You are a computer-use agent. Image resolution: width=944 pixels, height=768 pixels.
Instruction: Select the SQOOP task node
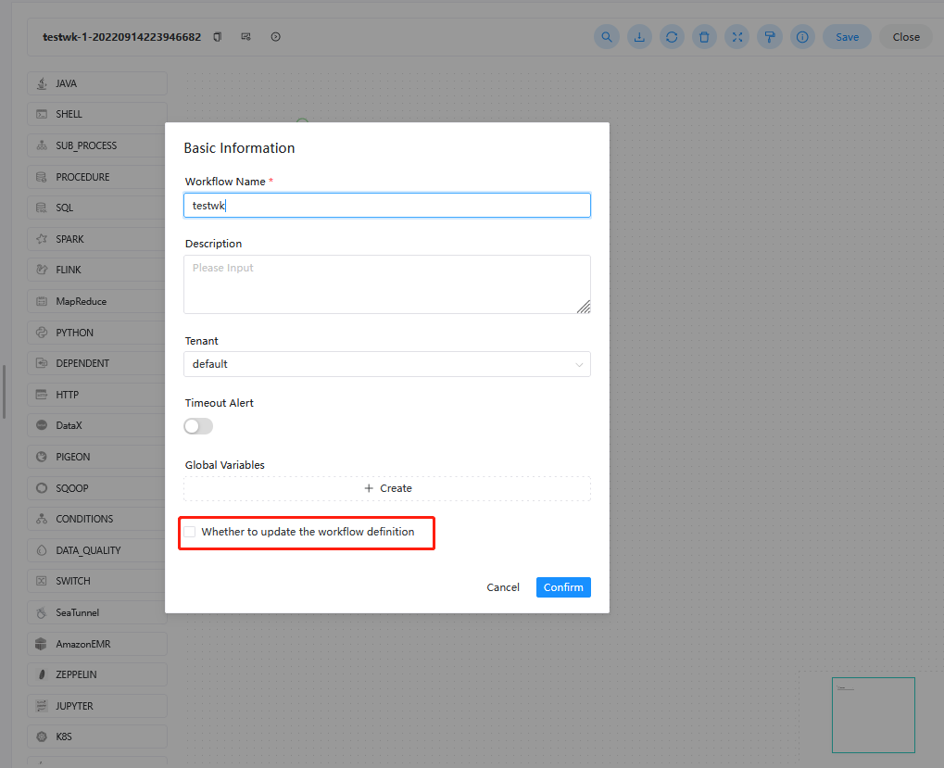click(x=97, y=488)
